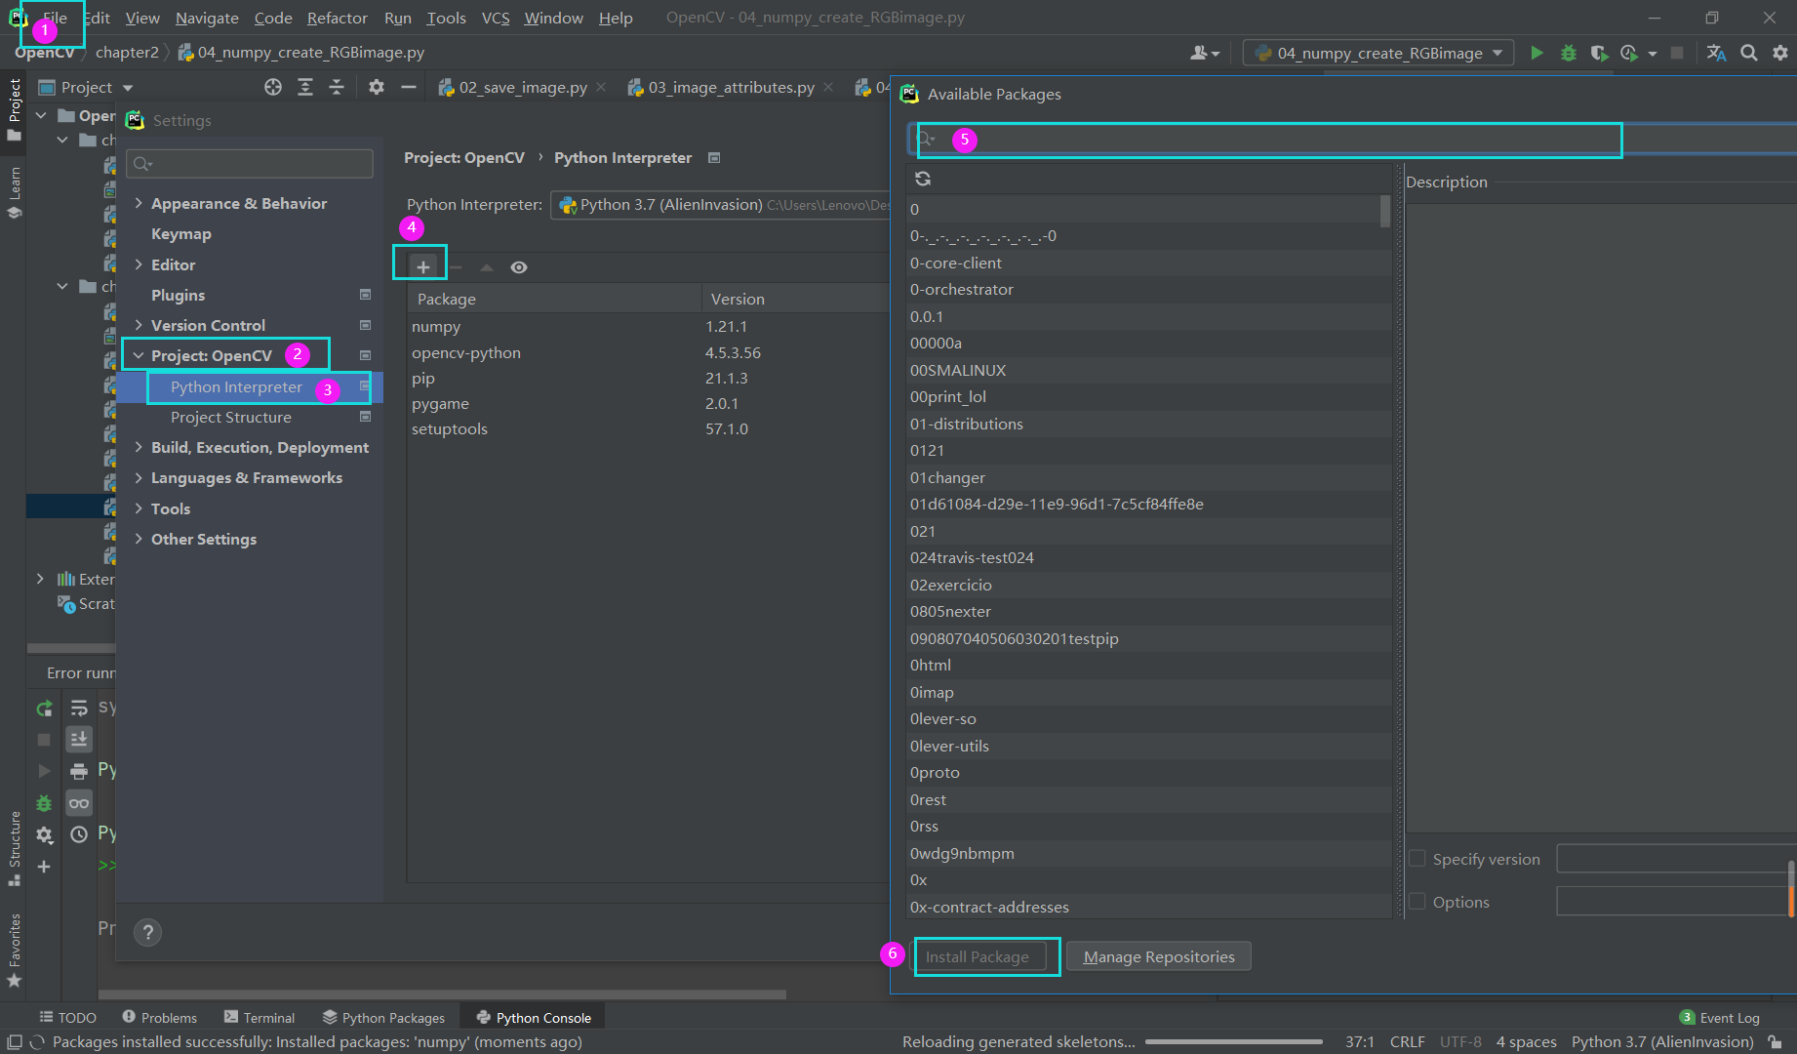This screenshot has height=1054, width=1797.
Task: Click Expand All icon in Project panel
Action: pyautogui.click(x=305, y=87)
